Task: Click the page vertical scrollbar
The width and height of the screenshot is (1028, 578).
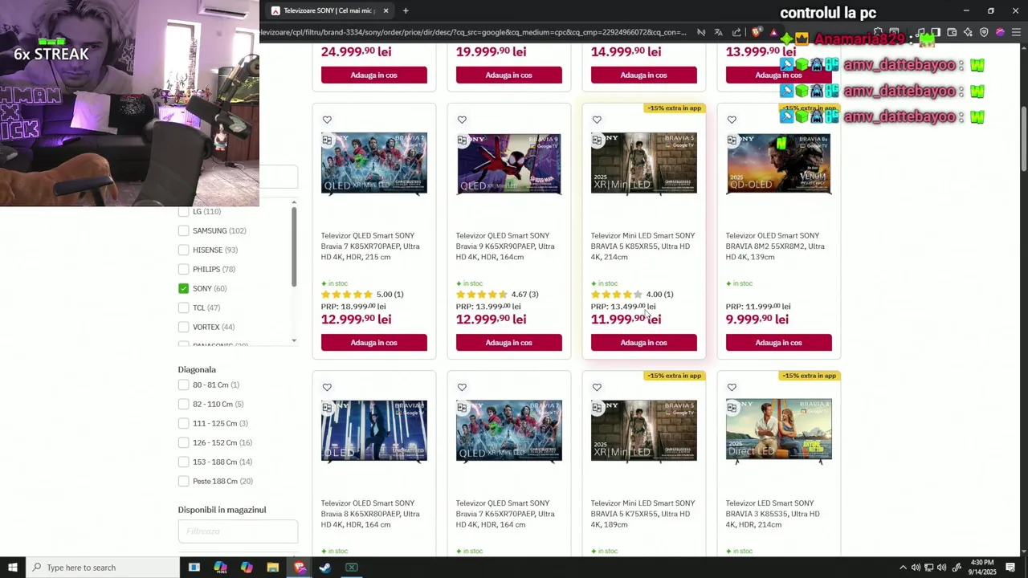Action: point(1024,136)
